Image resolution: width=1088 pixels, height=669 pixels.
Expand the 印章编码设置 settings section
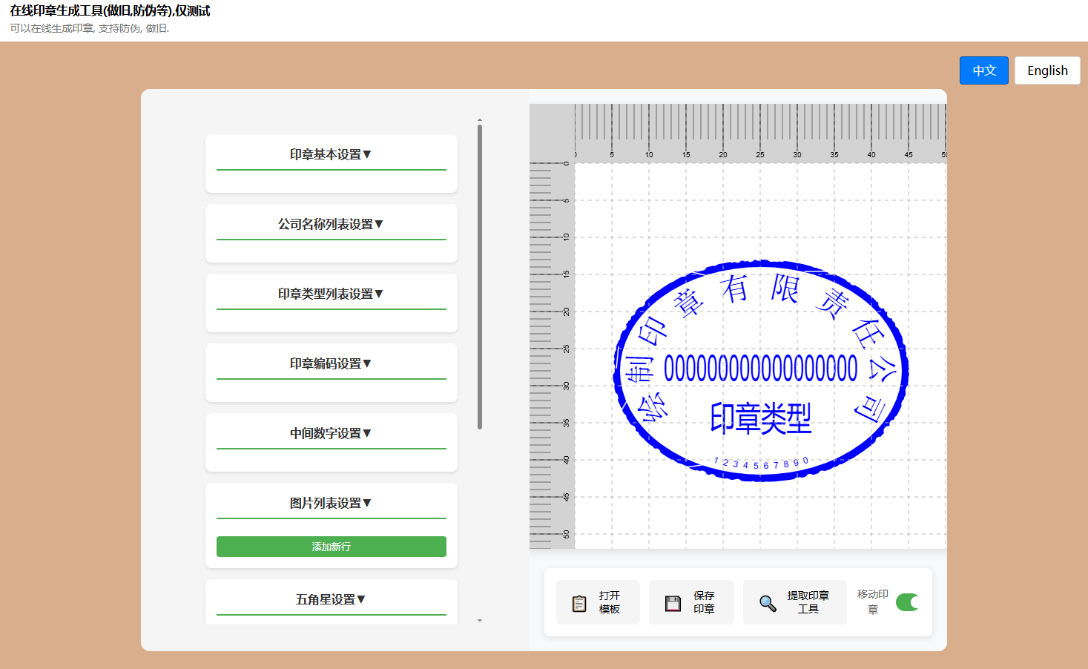click(331, 363)
